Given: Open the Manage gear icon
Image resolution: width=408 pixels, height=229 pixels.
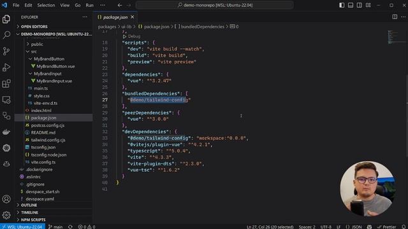Looking at the screenshot, I should pos(6,215).
